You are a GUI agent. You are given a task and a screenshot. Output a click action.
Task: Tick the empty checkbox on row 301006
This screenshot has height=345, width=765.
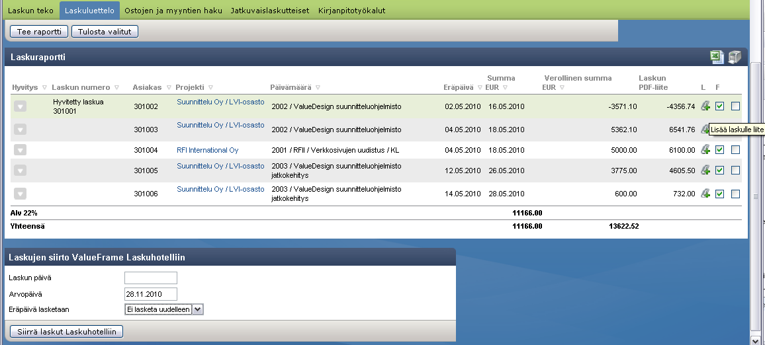[736, 194]
